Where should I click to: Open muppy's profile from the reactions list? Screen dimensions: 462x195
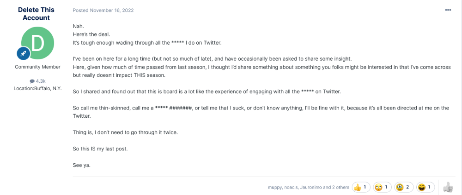click(274, 187)
